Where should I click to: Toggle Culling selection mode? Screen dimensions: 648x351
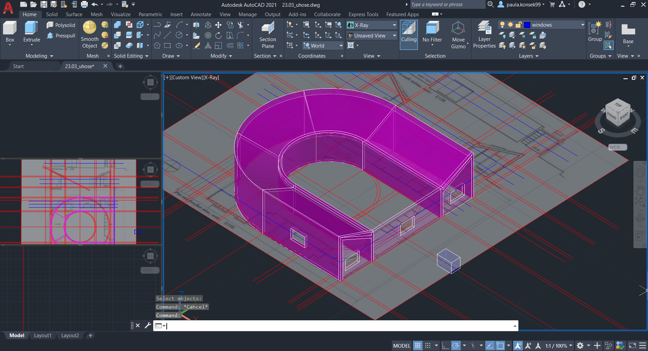(x=409, y=35)
